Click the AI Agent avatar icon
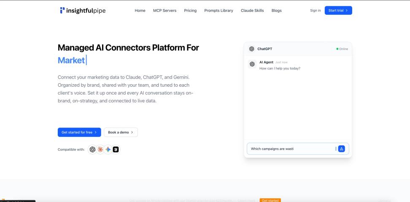 tap(252, 64)
